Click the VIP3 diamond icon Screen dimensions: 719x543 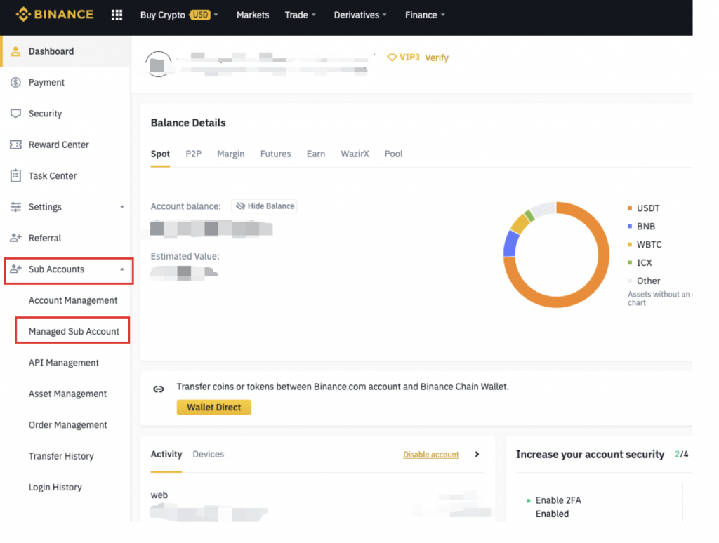[x=392, y=58]
